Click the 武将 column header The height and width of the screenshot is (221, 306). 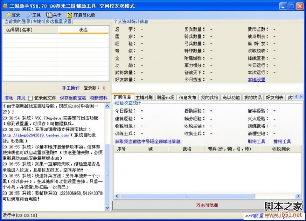187,149
